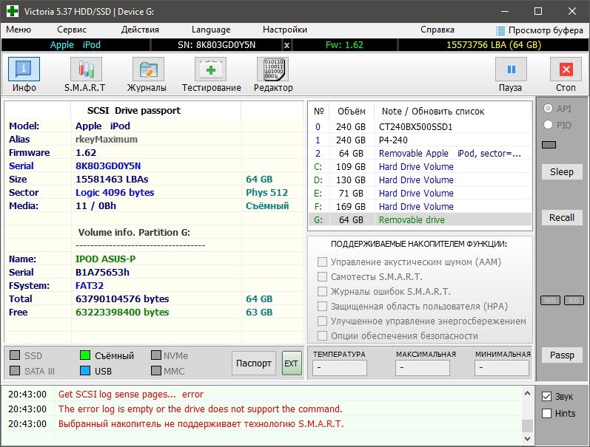Toggle Управление акустическим шумом (AAM) checkbox
Image resolution: width=590 pixels, height=447 pixels.
click(322, 262)
